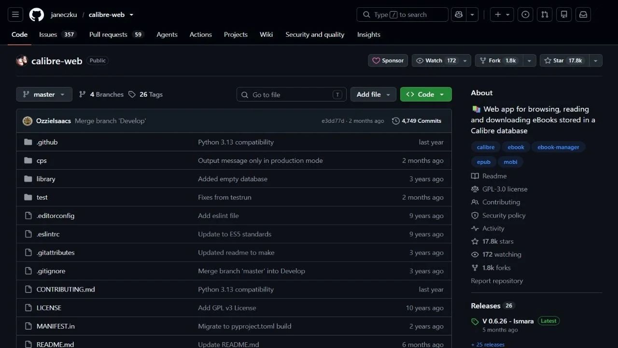Open the .eslintrc file

[x=48, y=234]
